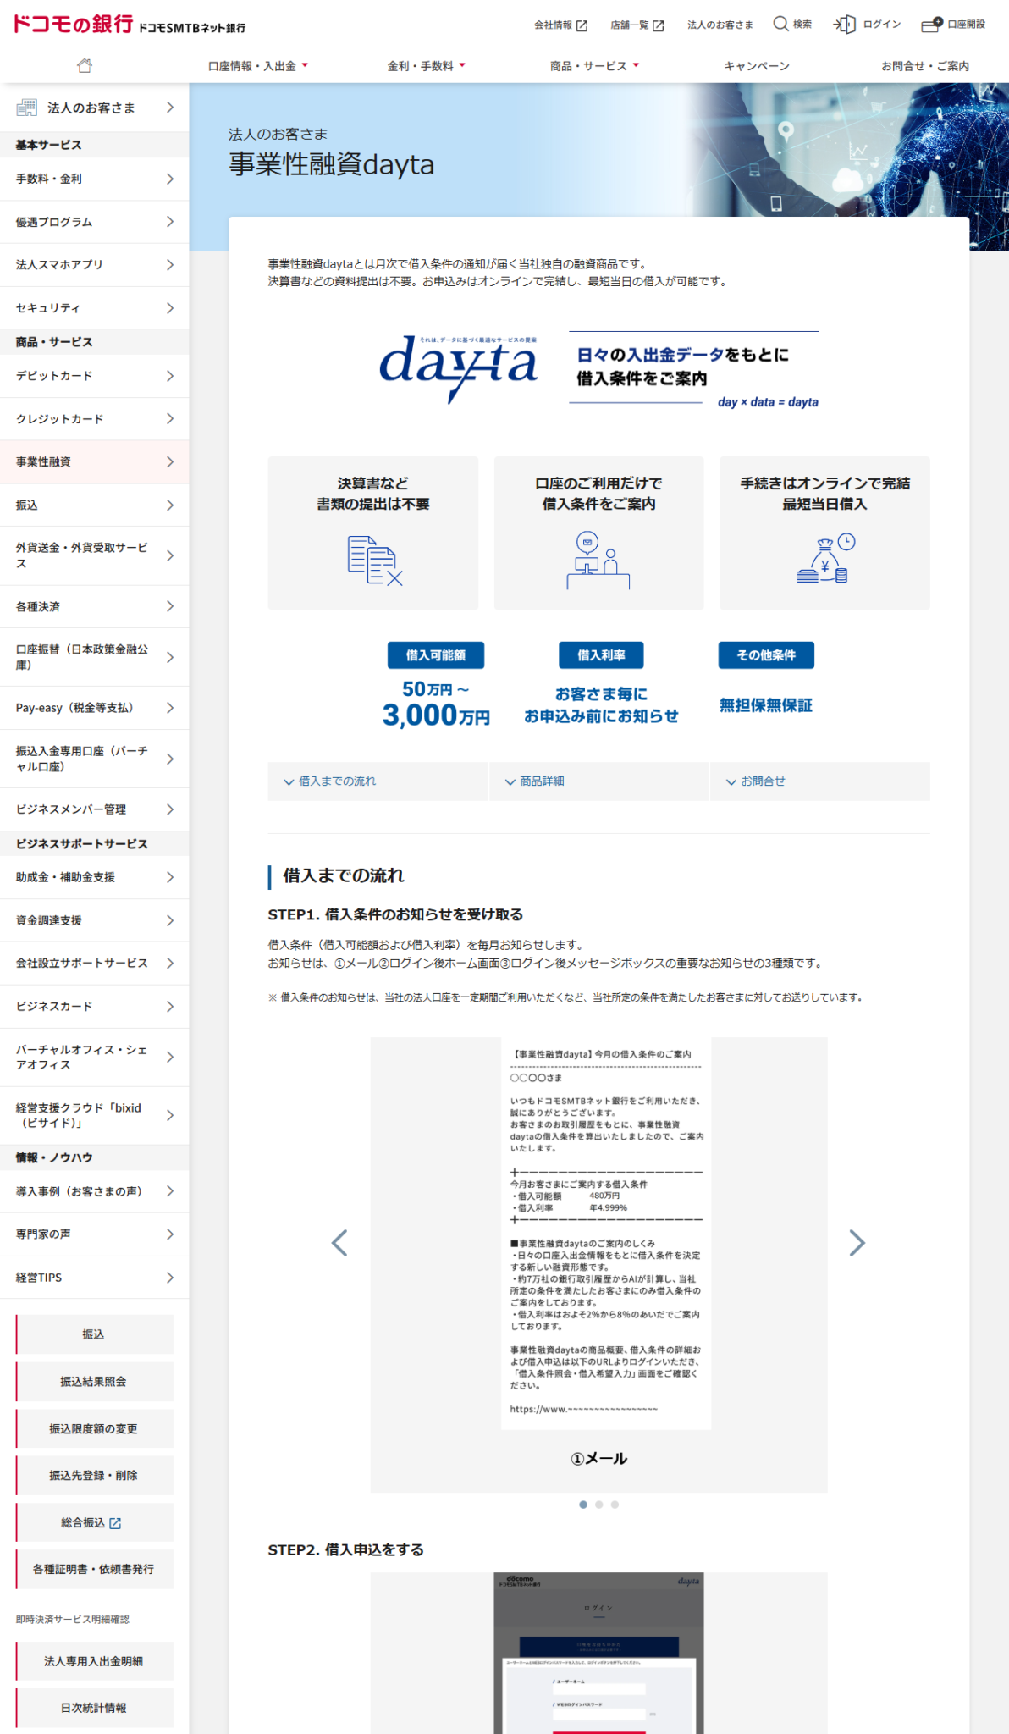Image resolution: width=1009 pixels, height=1734 pixels.
Task: Click the consultation desk icon under 口座のご利用だけで
Action: (598, 560)
